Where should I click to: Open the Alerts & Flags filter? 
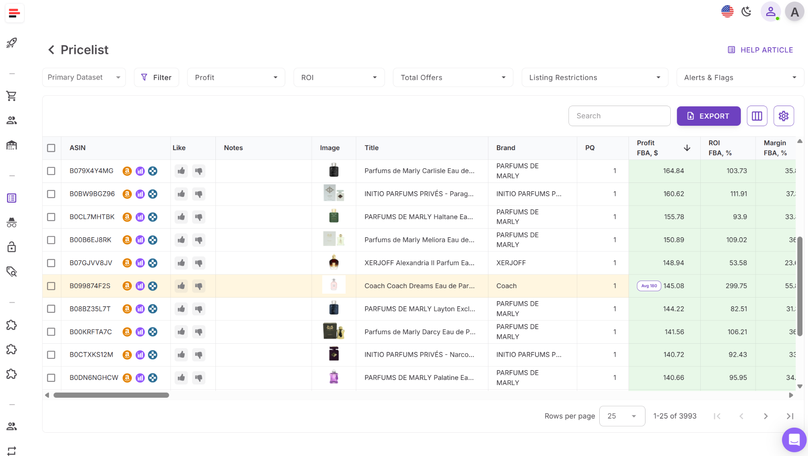[740, 77]
